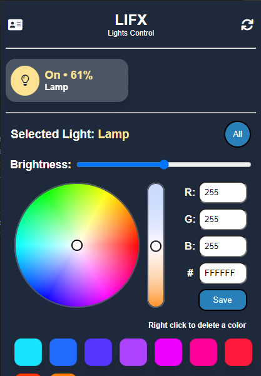Open the account ID card icon
Viewport: 261px width, 376px height.
pyautogui.click(x=16, y=24)
